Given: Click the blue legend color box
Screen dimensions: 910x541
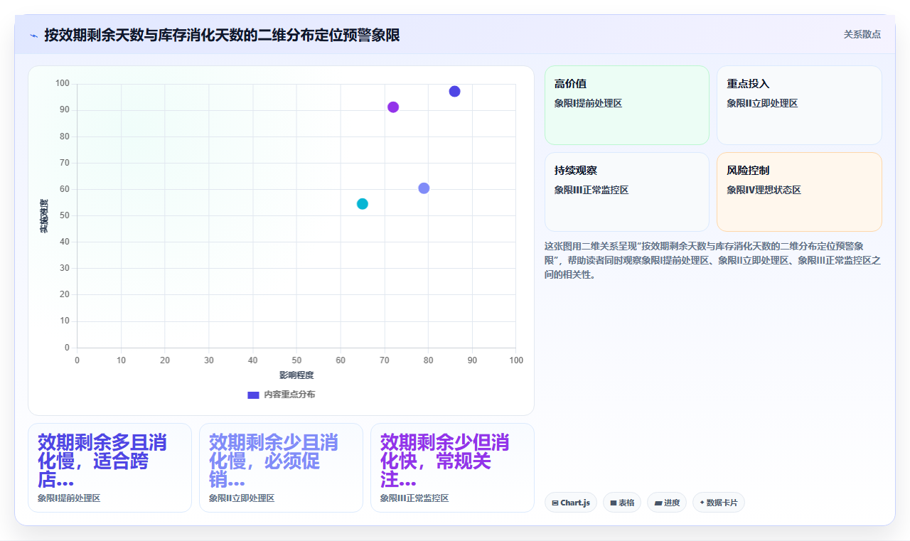Looking at the screenshot, I should pos(253,395).
